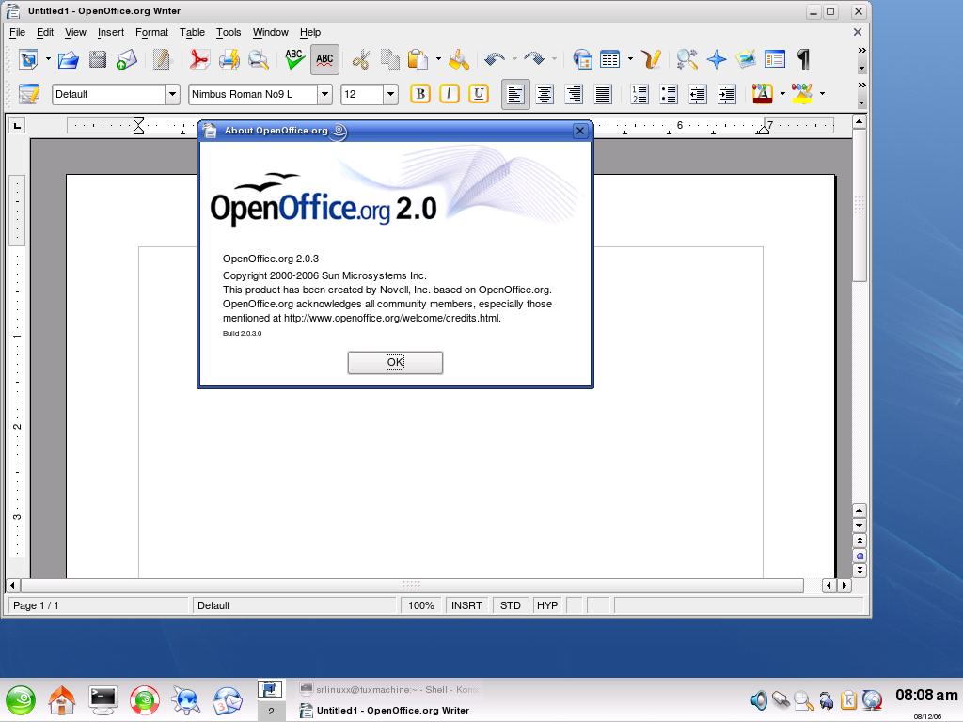Open Styles and Formatting icon

29,94
